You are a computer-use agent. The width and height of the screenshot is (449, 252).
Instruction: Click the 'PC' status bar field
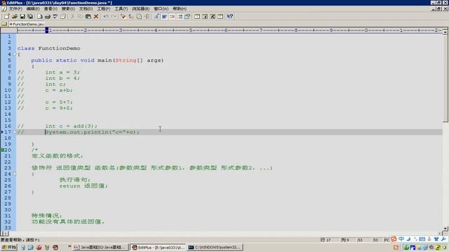(387, 240)
